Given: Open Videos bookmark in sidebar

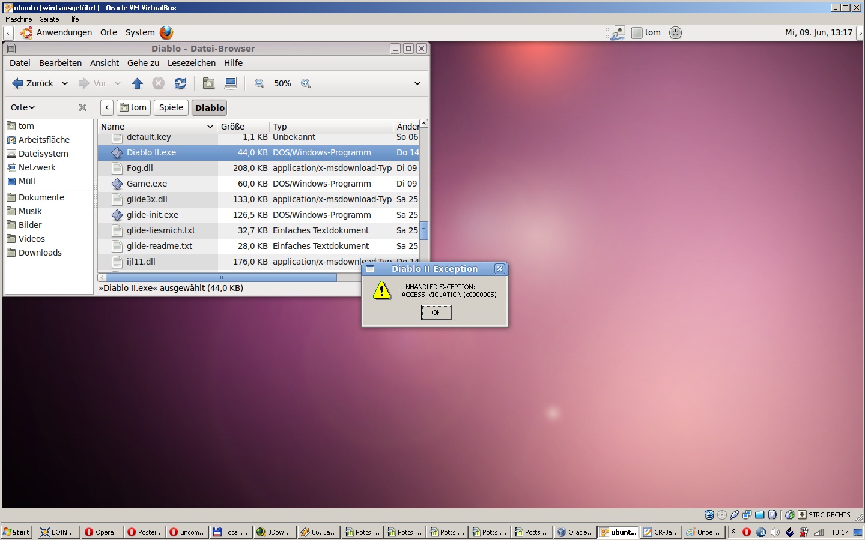Looking at the screenshot, I should coord(31,239).
